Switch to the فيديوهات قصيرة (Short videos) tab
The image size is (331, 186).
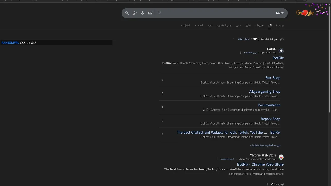click(x=224, y=25)
